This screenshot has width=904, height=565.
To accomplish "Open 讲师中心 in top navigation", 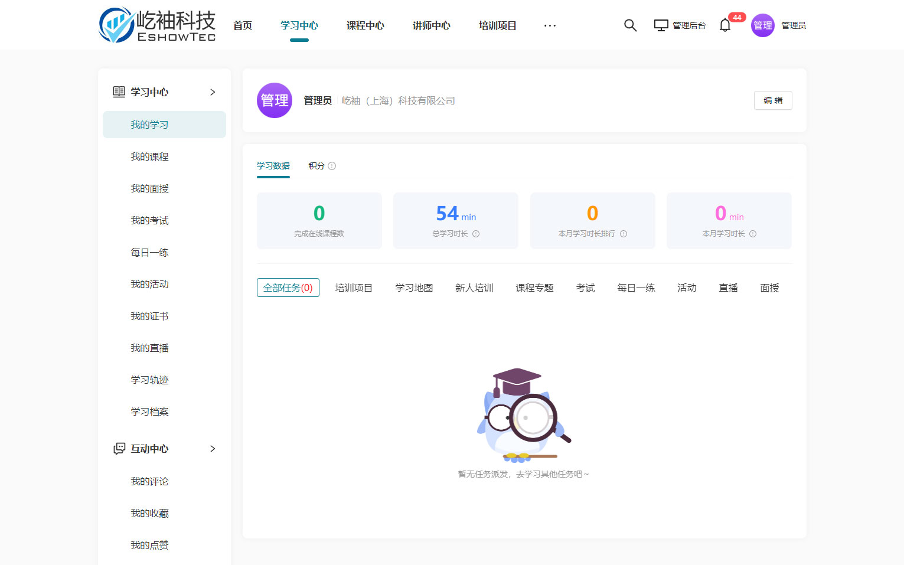I will tap(432, 25).
